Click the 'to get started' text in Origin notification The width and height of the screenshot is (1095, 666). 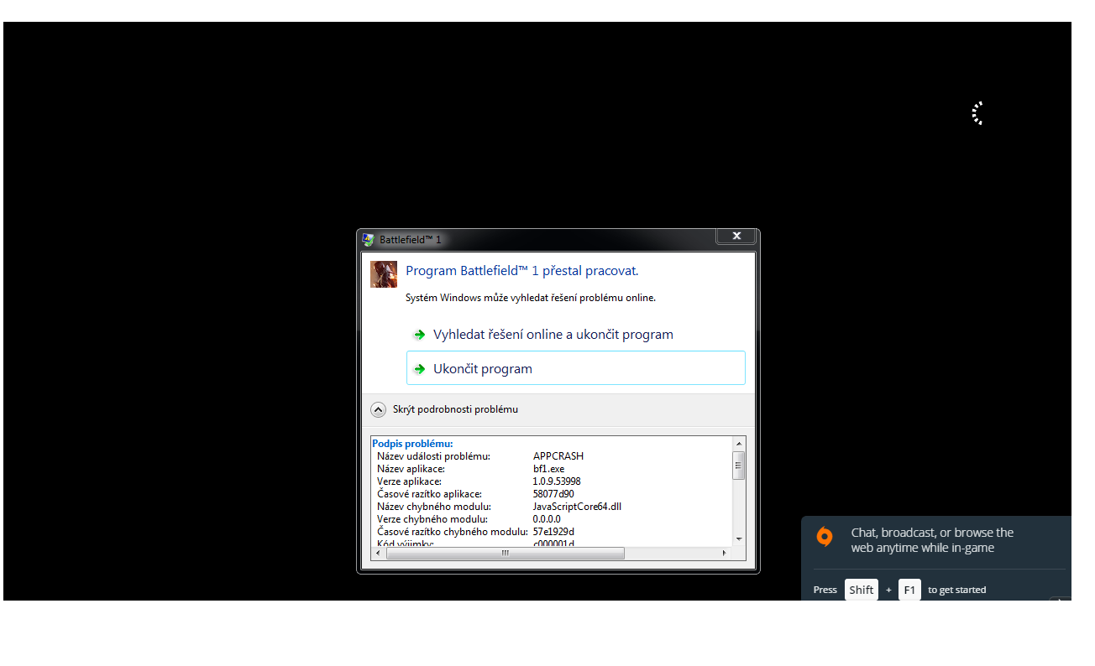click(957, 590)
